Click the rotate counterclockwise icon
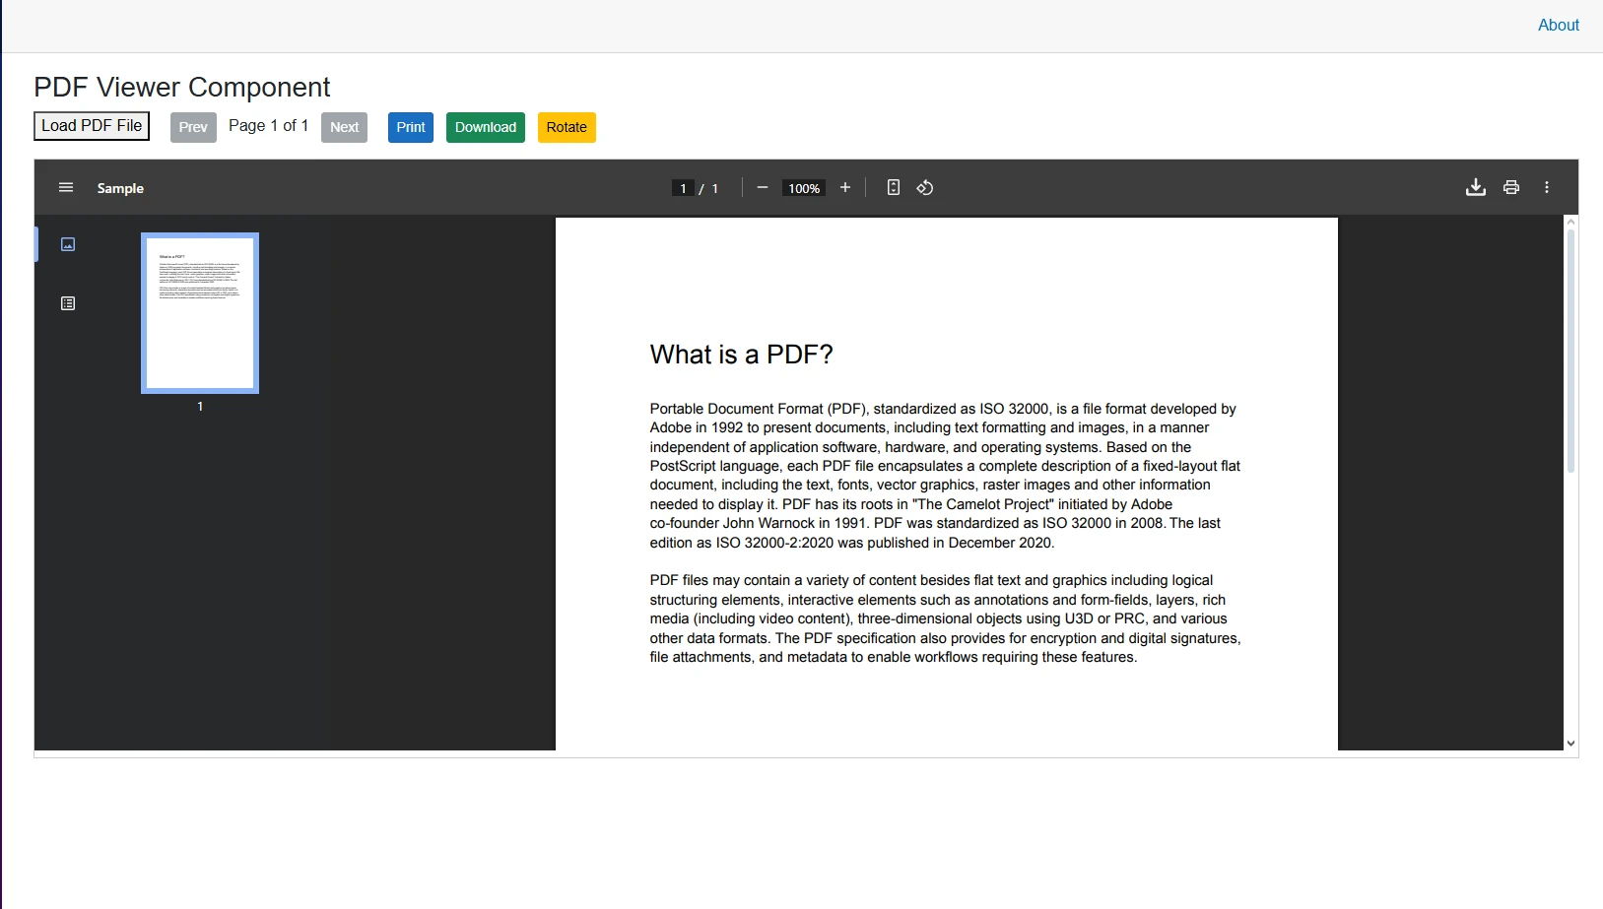Screen dimensions: 1603x909 point(924,187)
